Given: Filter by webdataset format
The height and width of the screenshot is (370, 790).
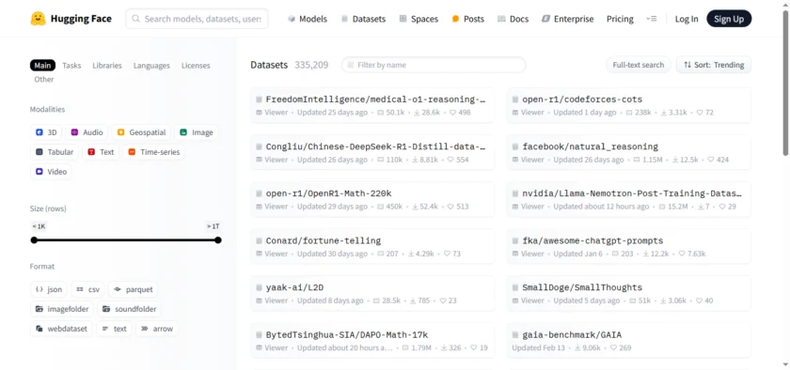Looking at the screenshot, I should point(61,329).
